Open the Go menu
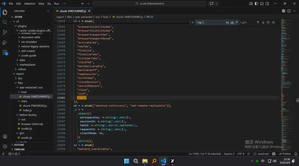This screenshot has width=299, height=166. click(x=49, y=3)
